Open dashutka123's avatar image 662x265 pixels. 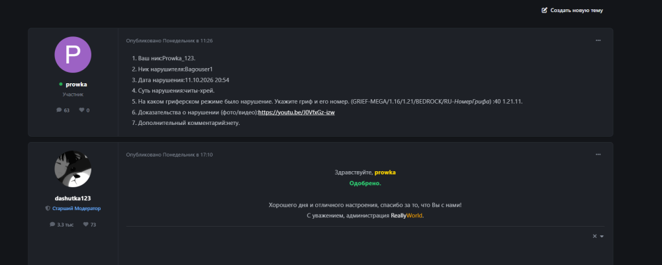coord(73,169)
